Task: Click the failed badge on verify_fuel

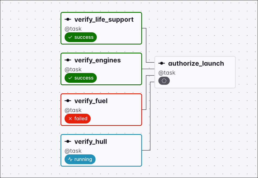Action: 77,119
